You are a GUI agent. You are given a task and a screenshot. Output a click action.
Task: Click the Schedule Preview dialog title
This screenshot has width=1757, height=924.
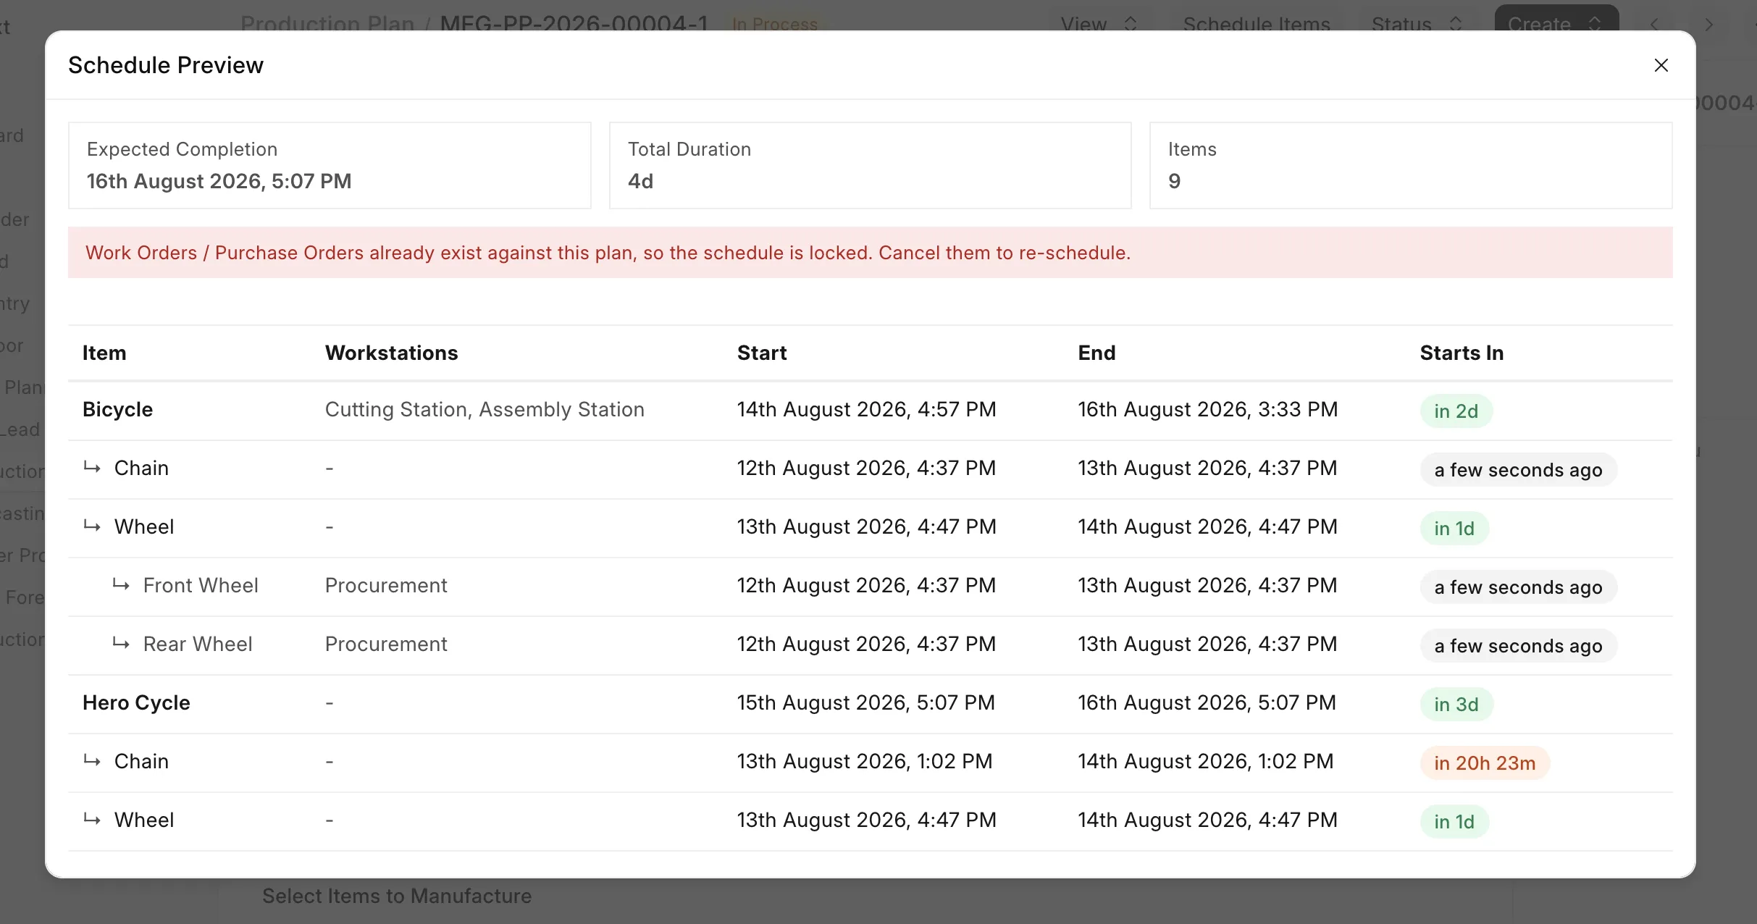(x=166, y=65)
